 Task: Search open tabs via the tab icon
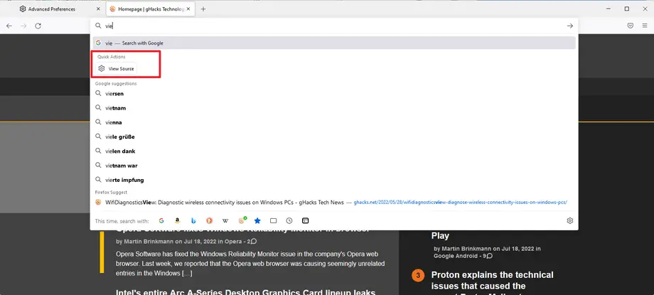coord(273,221)
